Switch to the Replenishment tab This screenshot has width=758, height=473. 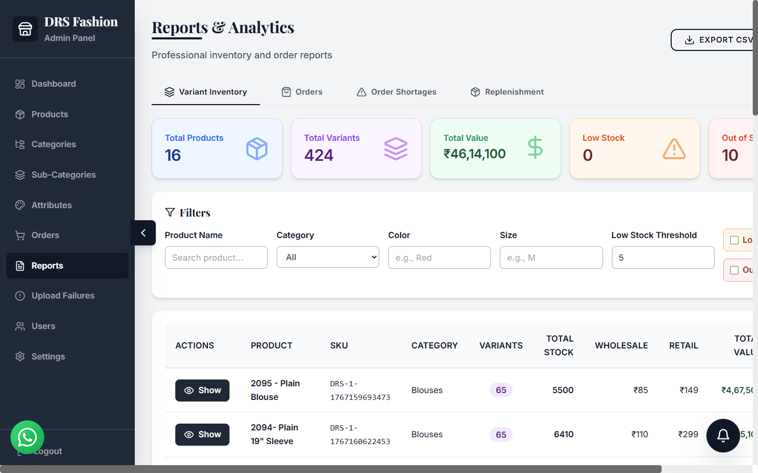506,91
